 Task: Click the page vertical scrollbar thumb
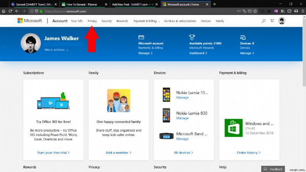point(304,52)
